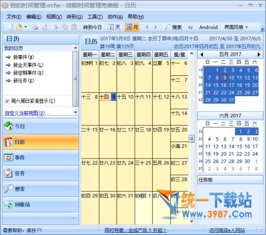The width and height of the screenshot is (266, 235).
Task: Go to next month in mini calendar
Action: (259, 55)
